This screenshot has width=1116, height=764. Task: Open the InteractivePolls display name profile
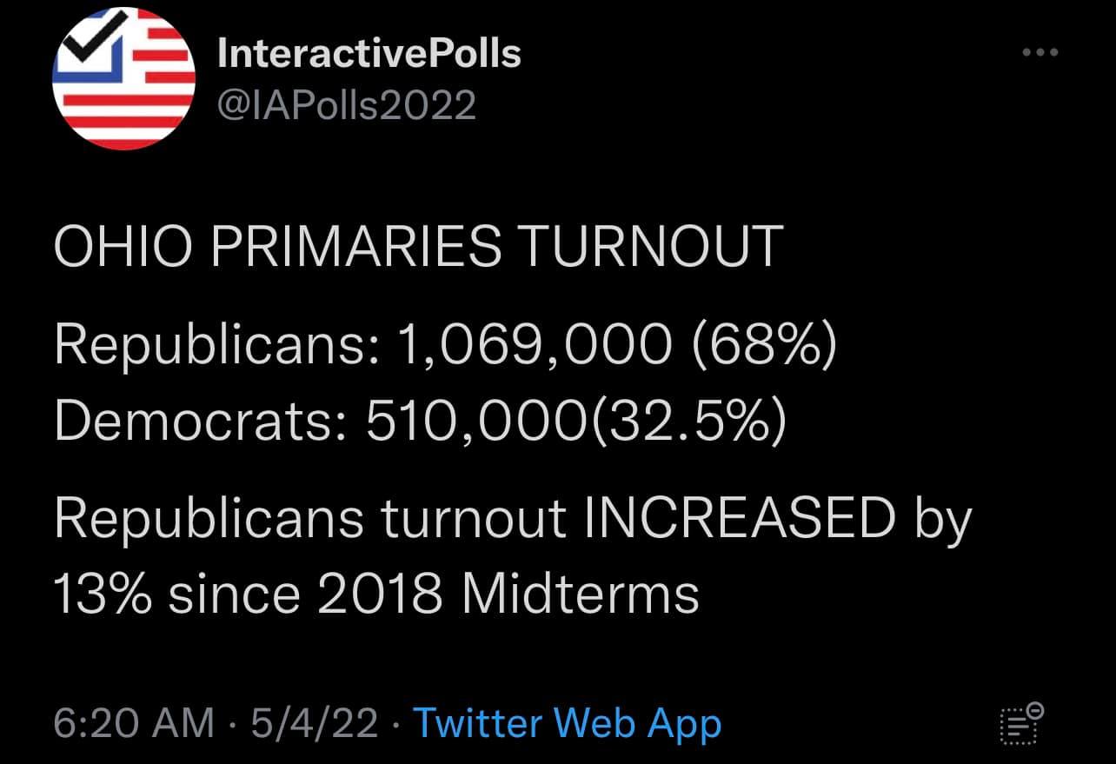coord(369,54)
